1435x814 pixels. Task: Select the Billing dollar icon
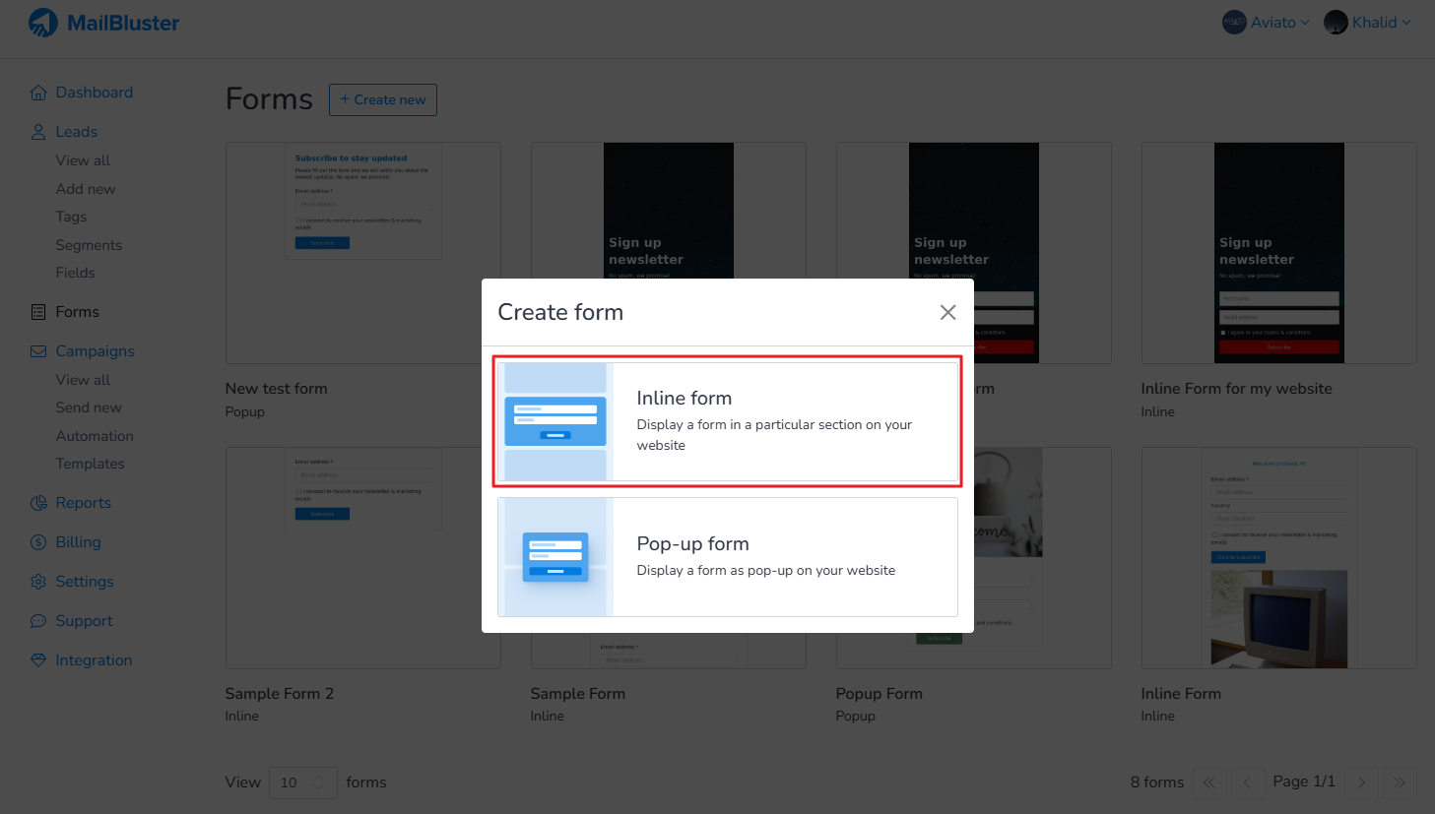click(37, 541)
